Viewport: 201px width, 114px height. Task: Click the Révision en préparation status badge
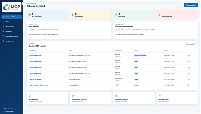click(140, 55)
